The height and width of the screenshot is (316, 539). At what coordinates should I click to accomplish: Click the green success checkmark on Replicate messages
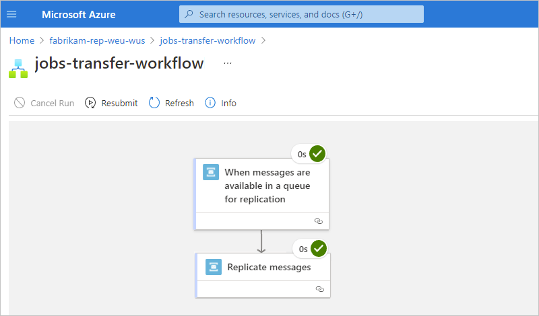[319, 248]
